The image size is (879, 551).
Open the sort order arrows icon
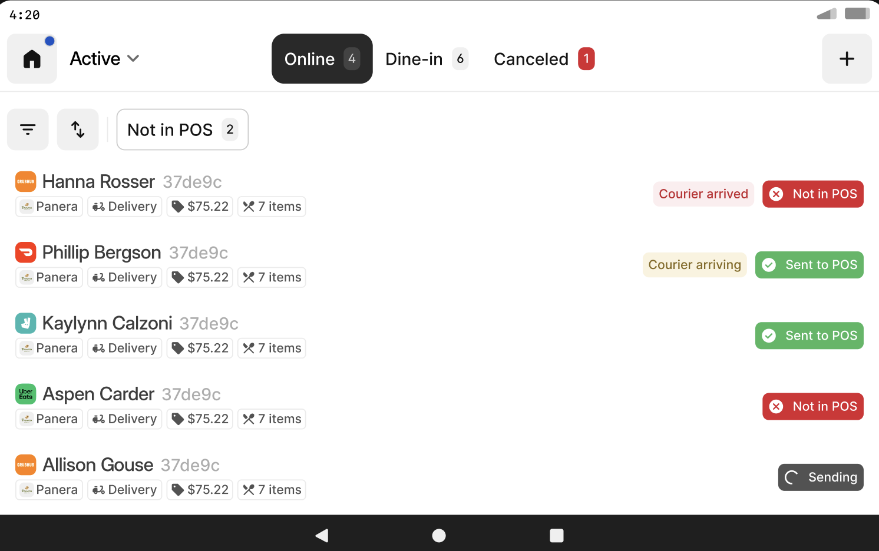coord(78,130)
